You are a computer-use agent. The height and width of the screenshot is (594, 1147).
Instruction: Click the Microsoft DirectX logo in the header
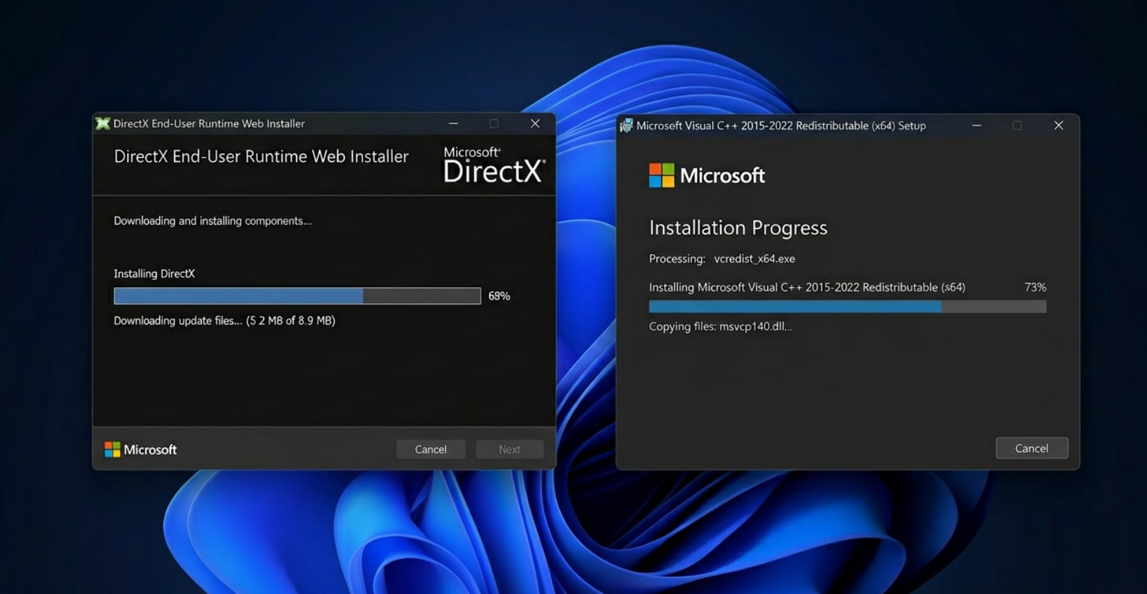tap(493, 165)
